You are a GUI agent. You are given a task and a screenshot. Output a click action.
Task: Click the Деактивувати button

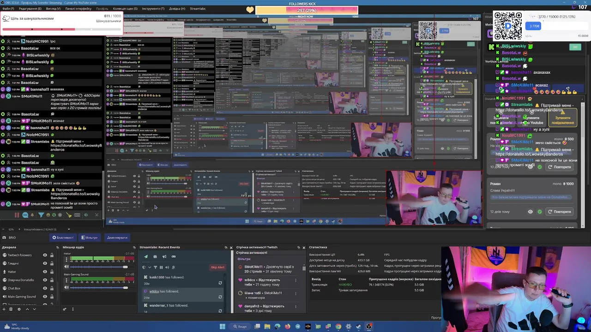(117, 237)
